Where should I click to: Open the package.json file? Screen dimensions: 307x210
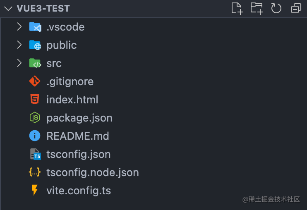(x=79, y=118)
